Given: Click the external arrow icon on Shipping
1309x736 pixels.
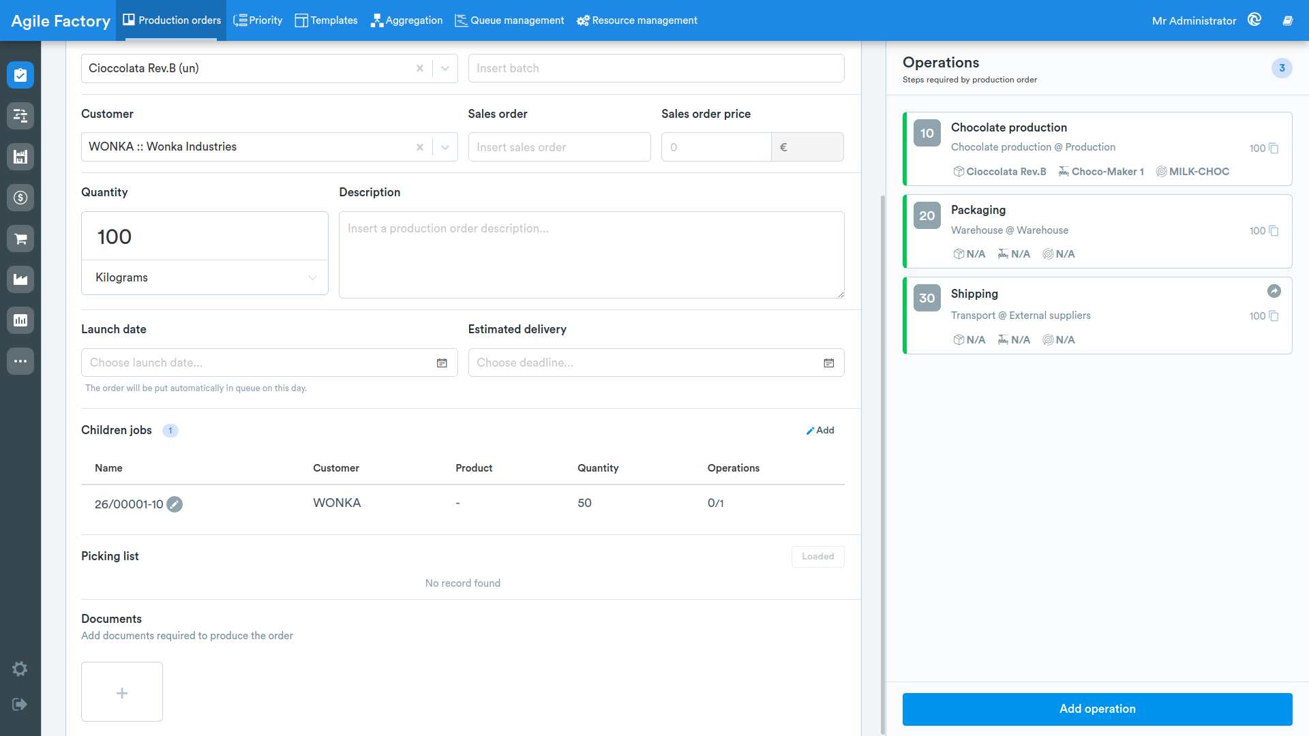Looking at the screenshot, I should click(1274, 291).
